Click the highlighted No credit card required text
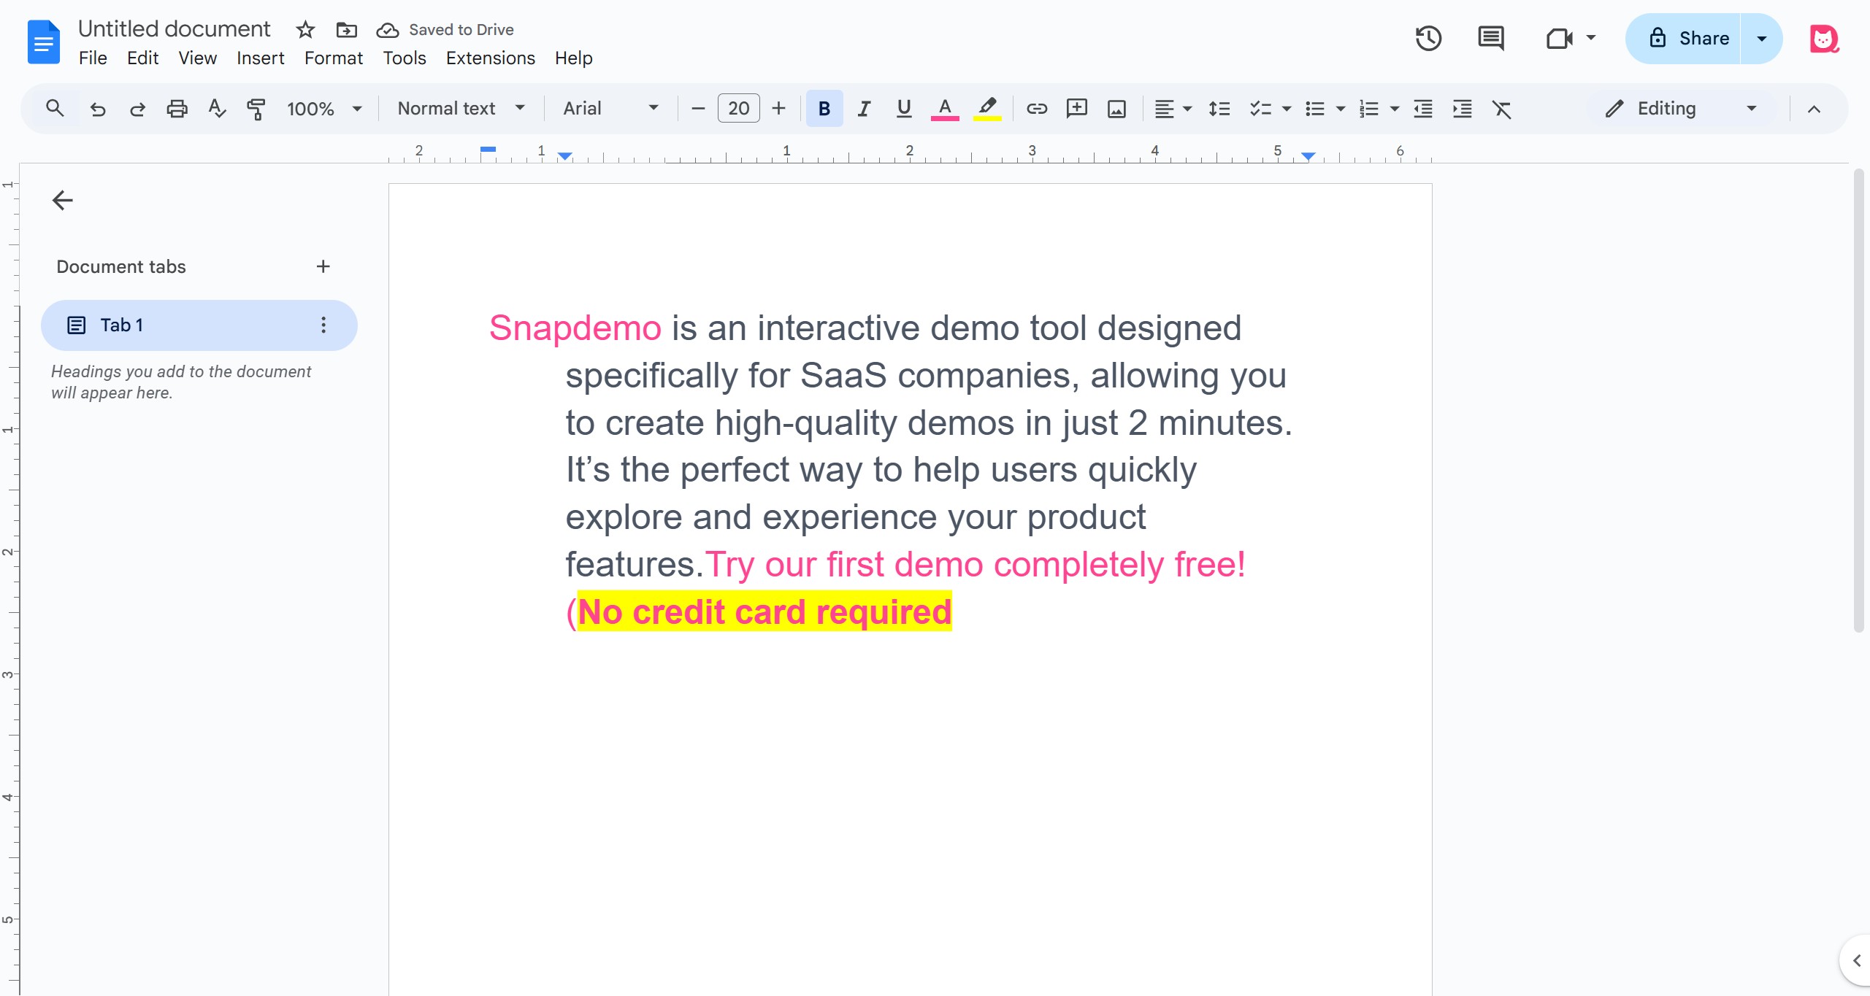The width and height of the screenshot is (1870, 996). [765, 611]
